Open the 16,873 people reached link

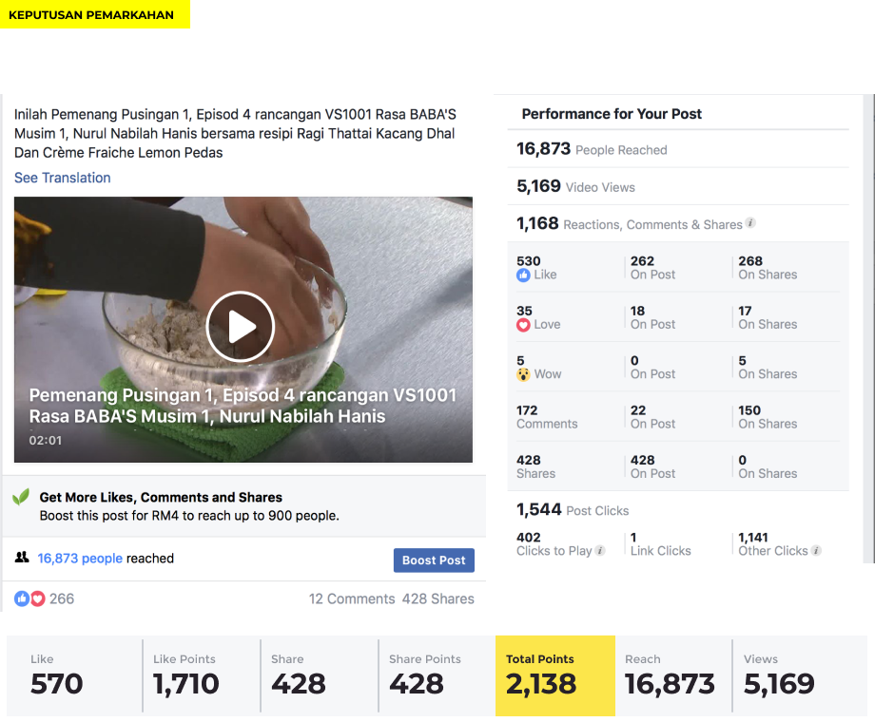80,558
